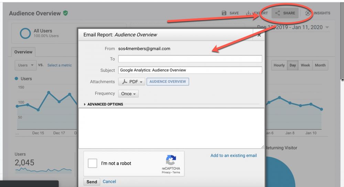The width and height of the screenshot is (344, 187).
Task: Click the Export download icon
Action: point(248,13)
